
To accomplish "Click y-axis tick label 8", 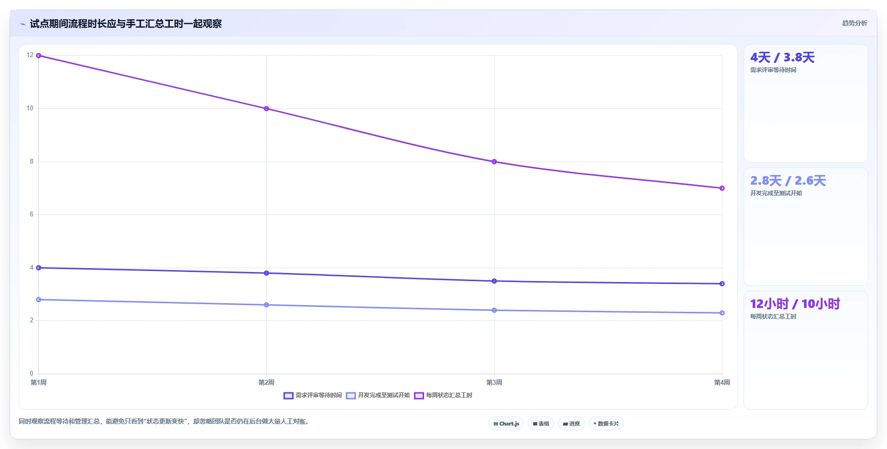I will click(32, 162).
